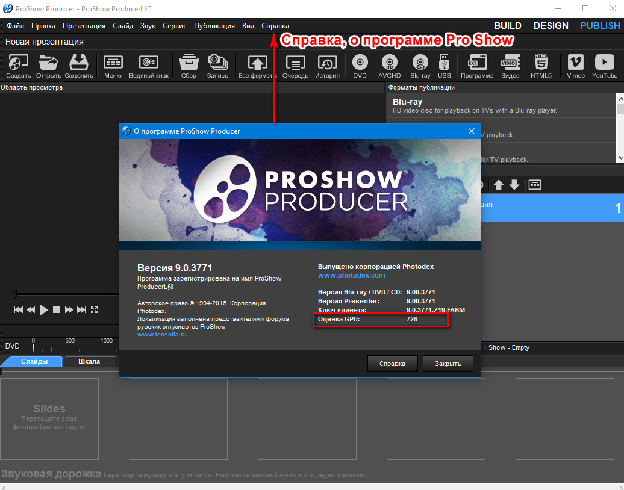Click the GPU rating value 728

click(x=412, y=319)
